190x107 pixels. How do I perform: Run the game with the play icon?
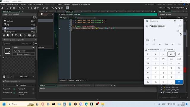[32, 8]
